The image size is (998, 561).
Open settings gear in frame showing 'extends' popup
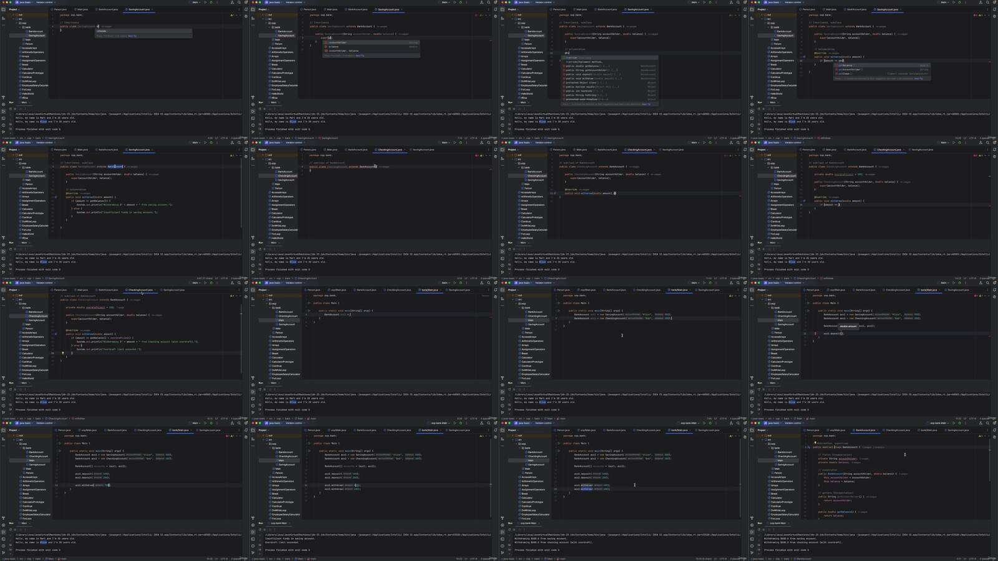point(246,2)
